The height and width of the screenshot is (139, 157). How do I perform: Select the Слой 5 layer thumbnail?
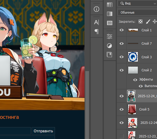(131, 109)
